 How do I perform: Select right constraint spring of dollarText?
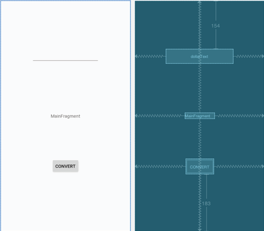coord(249,56)
